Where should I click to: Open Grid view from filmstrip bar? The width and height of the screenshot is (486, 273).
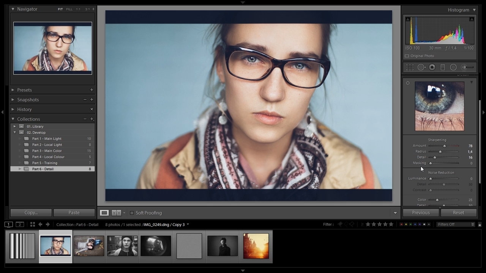point(33,224)
